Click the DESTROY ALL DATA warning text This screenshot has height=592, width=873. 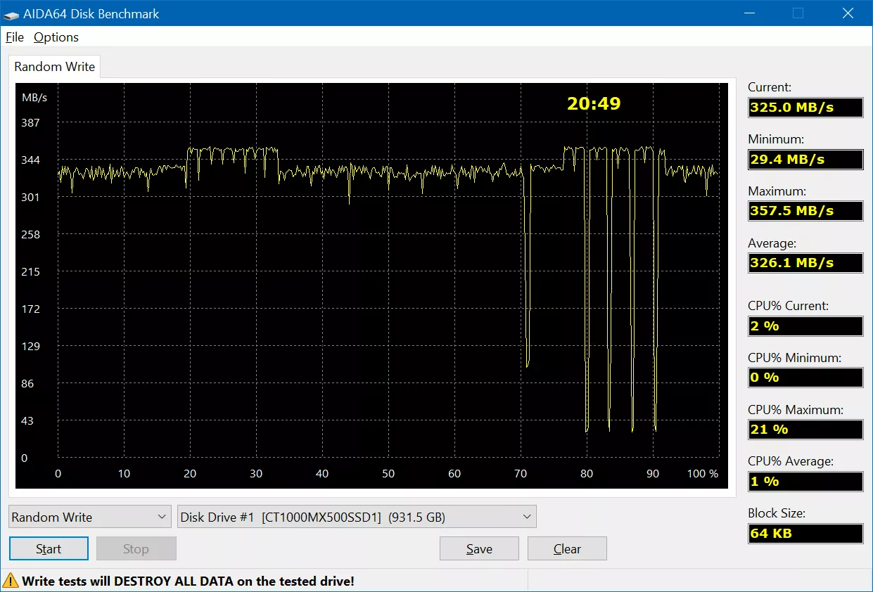pyautogui.click(x=188, y=581)
